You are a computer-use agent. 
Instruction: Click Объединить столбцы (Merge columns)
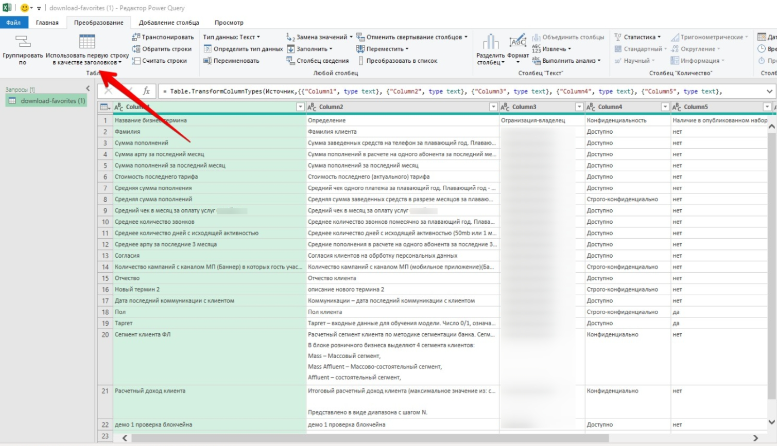click(568, 37)
